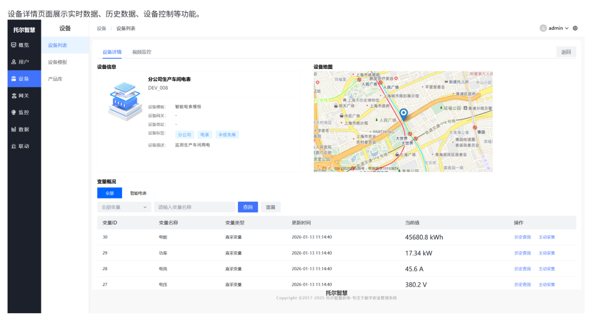Click the 托尔智慧 logo in sidebar
The height and width of the screenshot is (317, 596).
pos(24,30)
